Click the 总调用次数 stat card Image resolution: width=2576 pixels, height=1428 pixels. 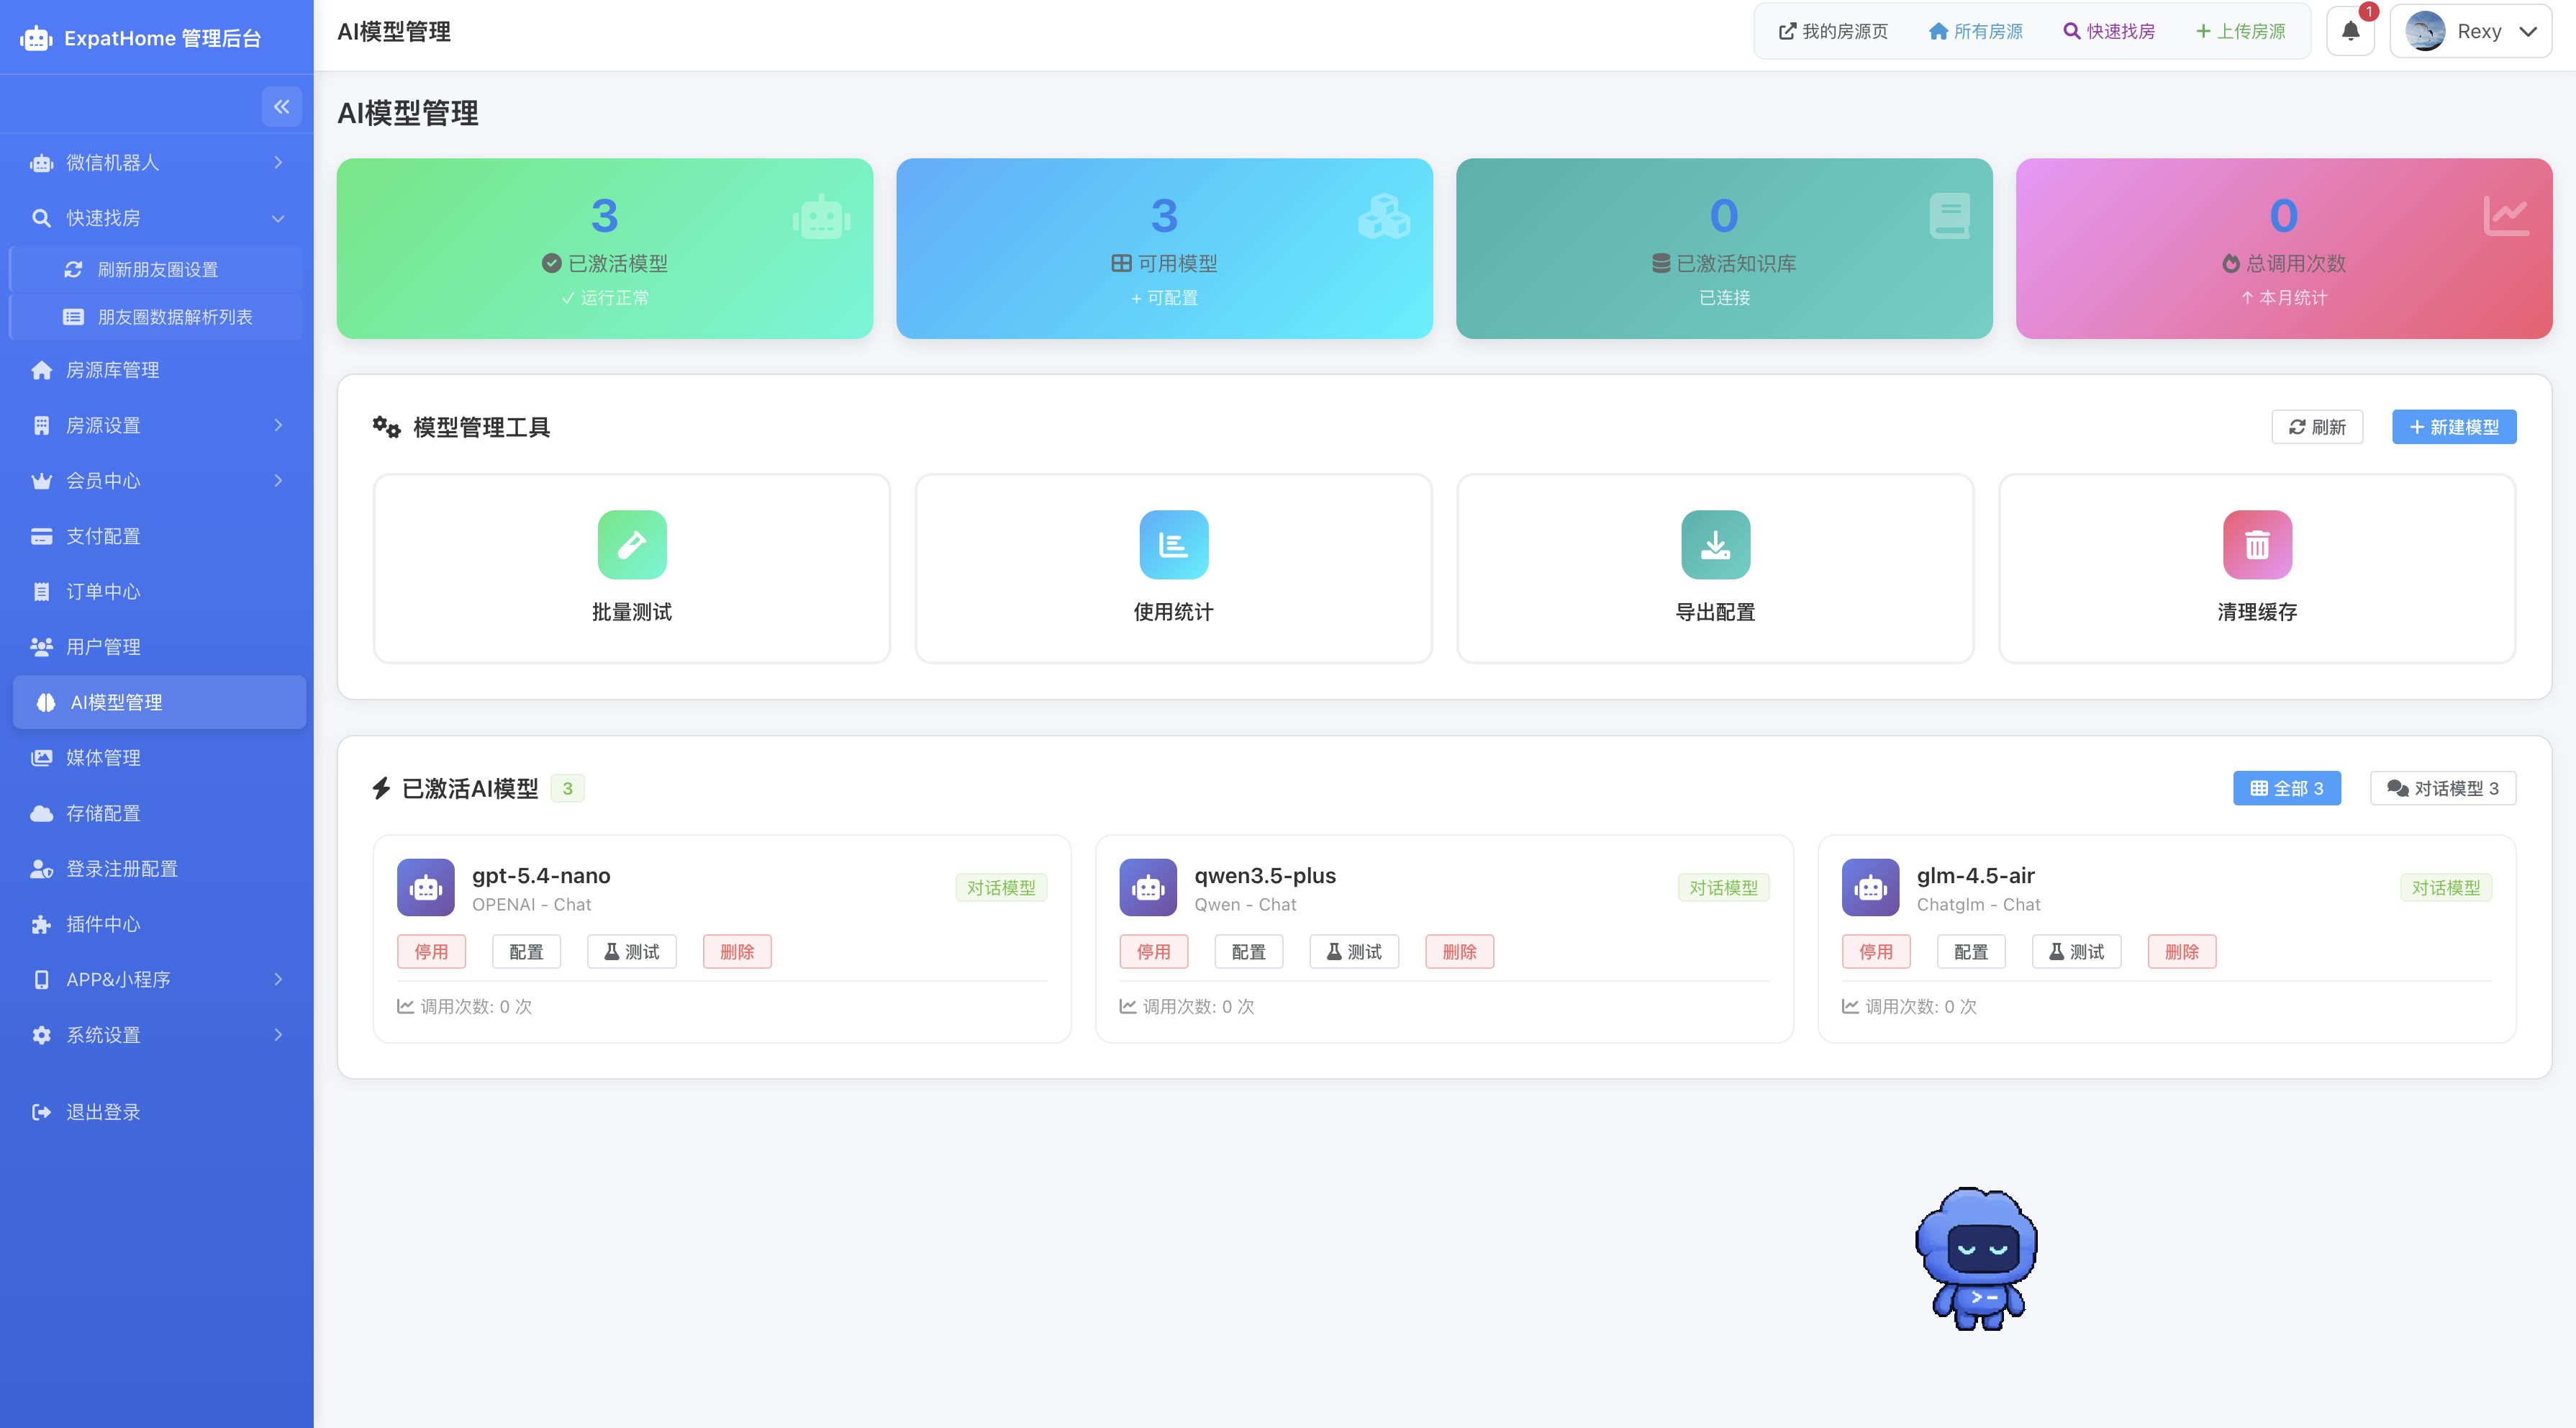pos(2284,248)
